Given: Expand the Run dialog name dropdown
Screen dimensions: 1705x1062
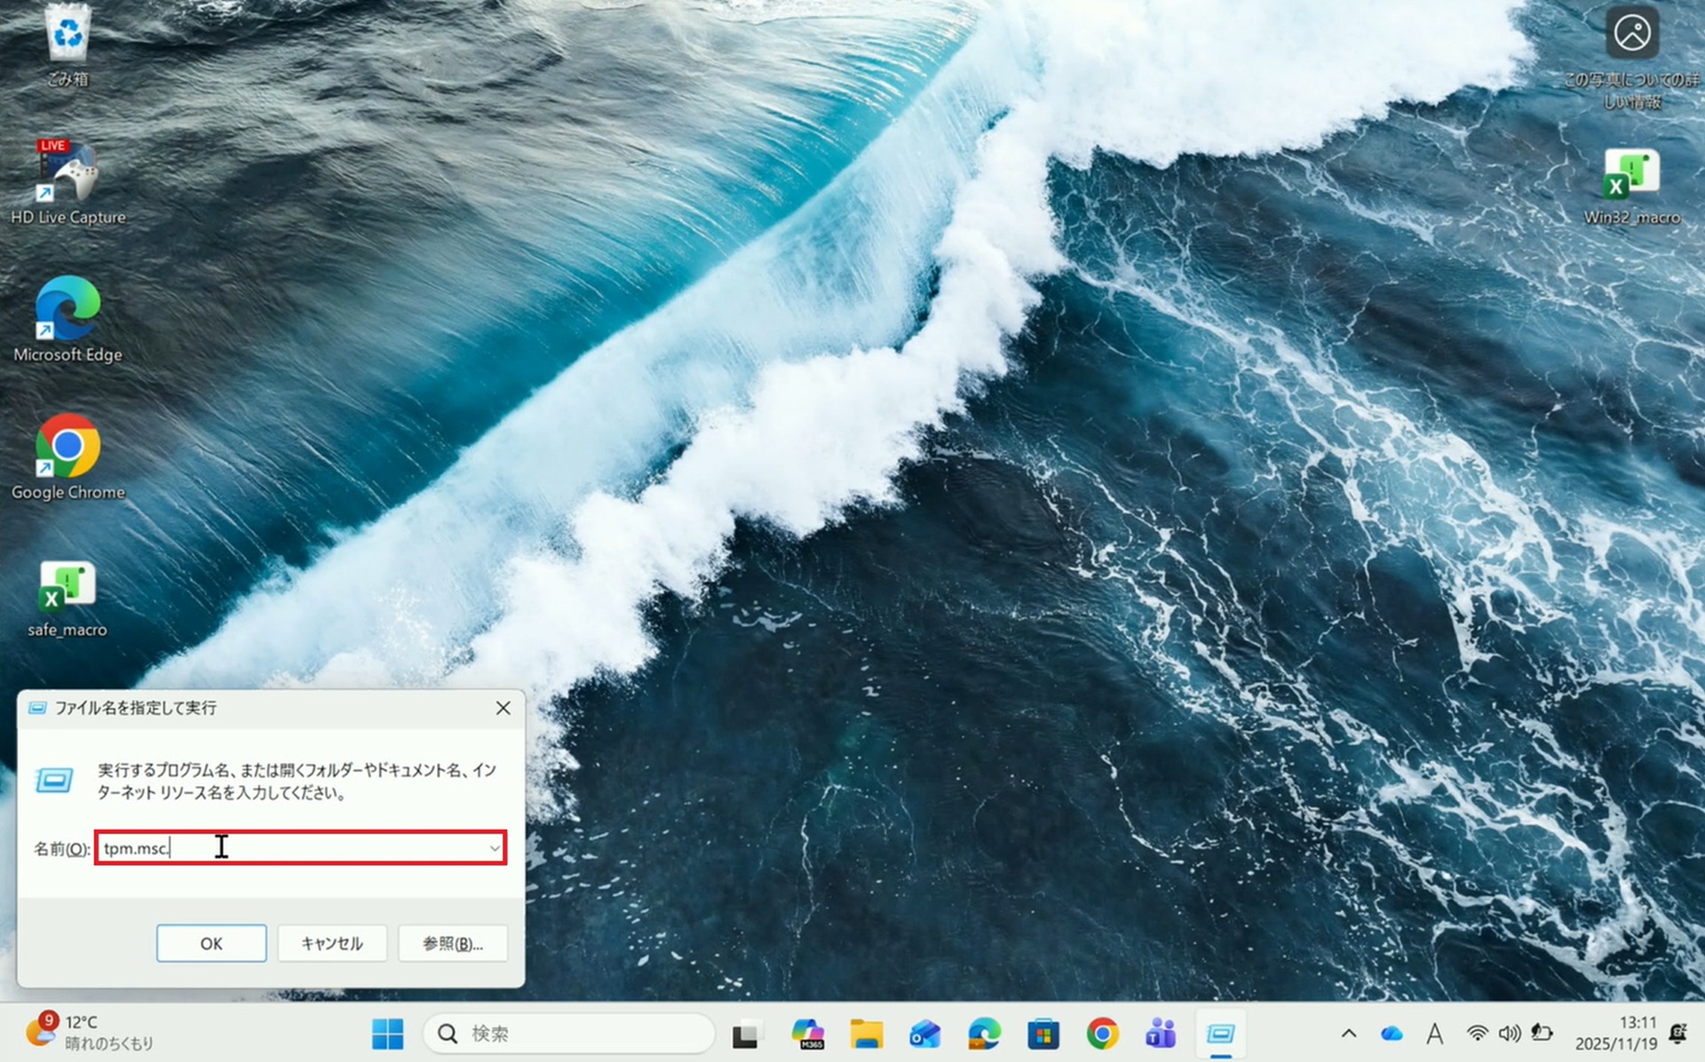Looking at the screenshot, I should click(x=495, y=848).
